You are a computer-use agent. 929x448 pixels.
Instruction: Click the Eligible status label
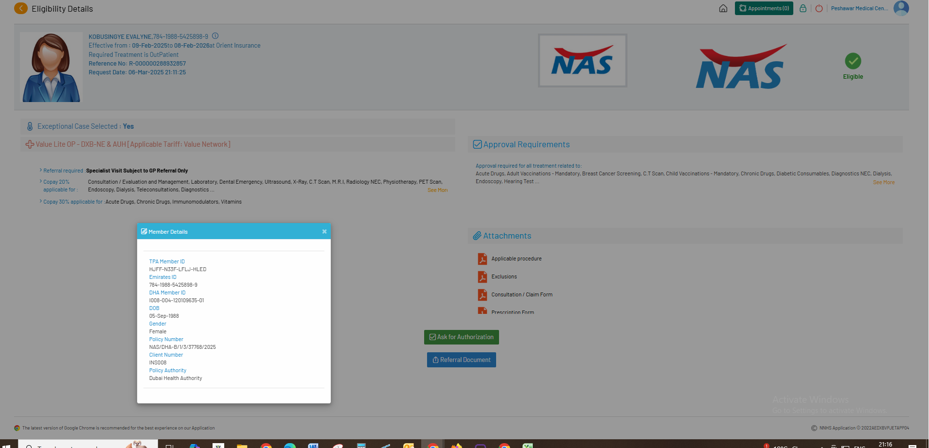click(853, 77)
